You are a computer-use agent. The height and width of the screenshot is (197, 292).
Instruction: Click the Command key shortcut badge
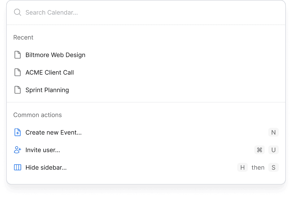point(259,150)
